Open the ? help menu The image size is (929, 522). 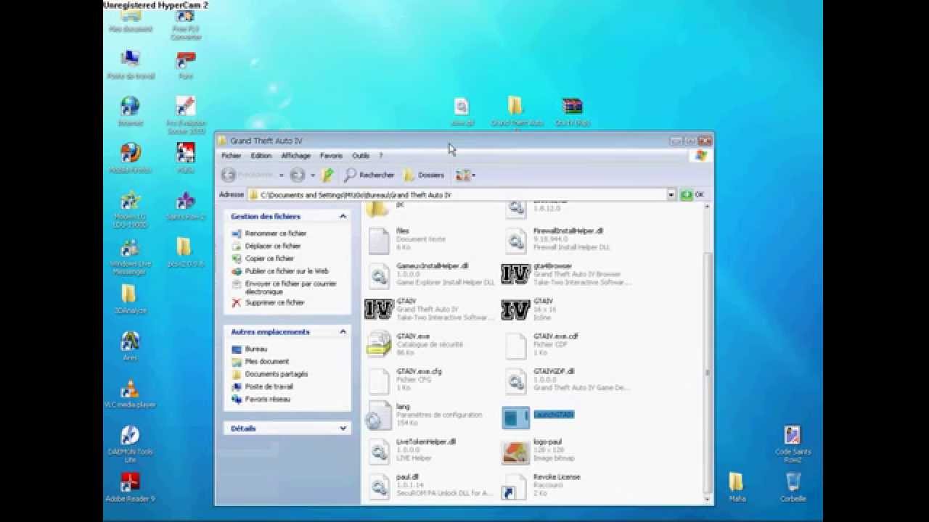381,156
